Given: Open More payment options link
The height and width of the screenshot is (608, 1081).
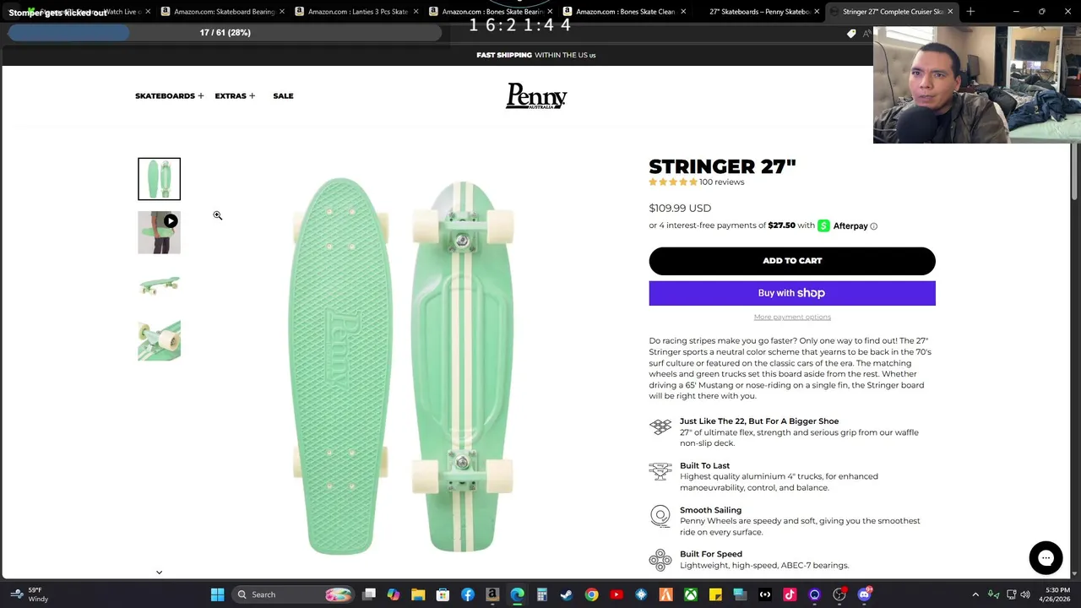Looking at the screenshot, I should point(792,318).
